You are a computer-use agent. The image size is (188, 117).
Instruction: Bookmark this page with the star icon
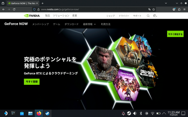[154, 9]
